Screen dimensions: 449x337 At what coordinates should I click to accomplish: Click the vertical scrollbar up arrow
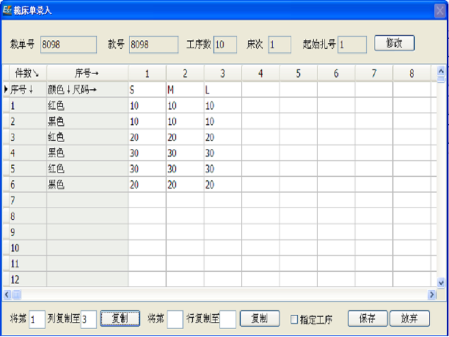coord(441,70)
